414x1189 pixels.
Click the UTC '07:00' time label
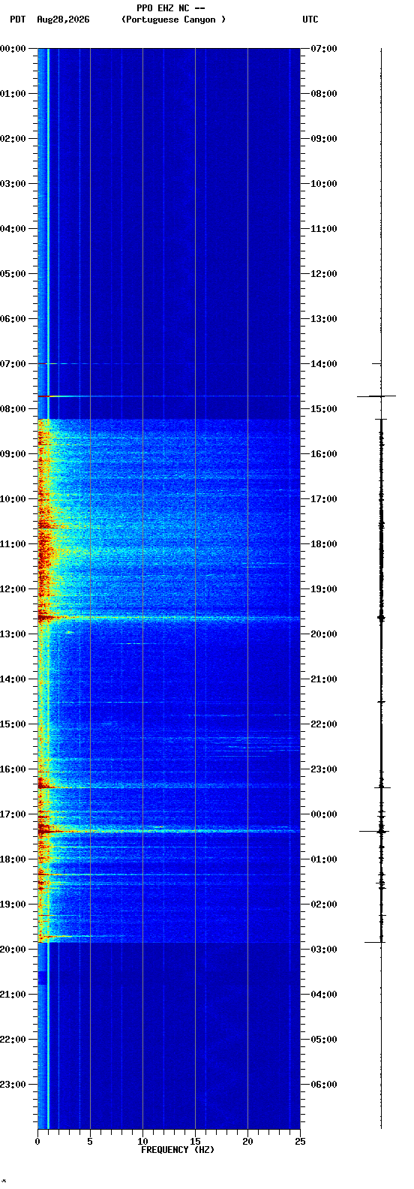[324, 49]
